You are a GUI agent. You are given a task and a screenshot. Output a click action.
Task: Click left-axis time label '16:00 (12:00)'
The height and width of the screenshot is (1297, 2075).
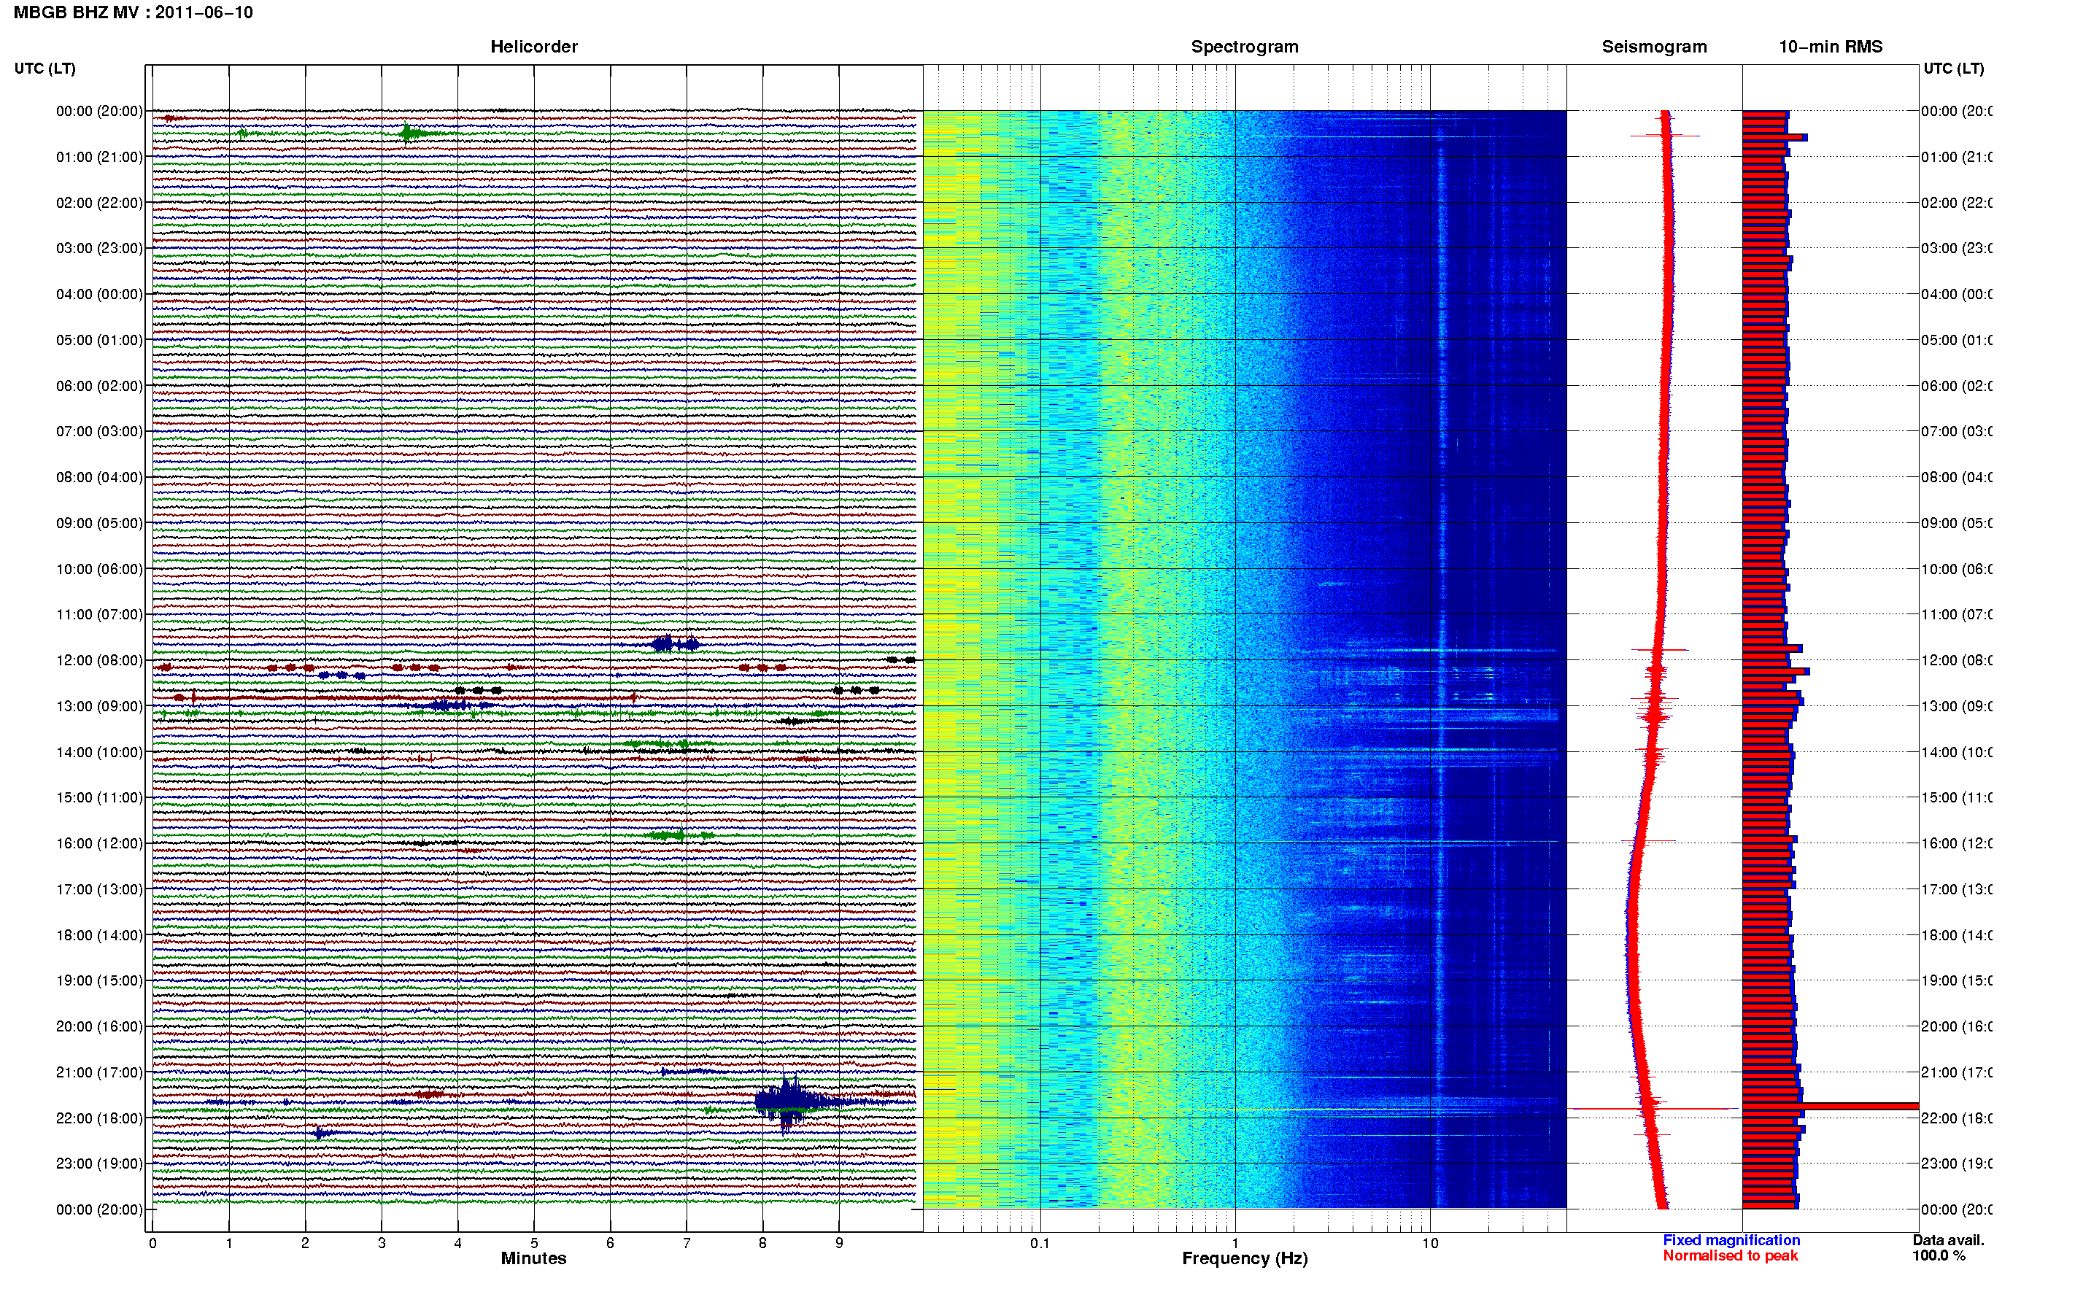99,843
